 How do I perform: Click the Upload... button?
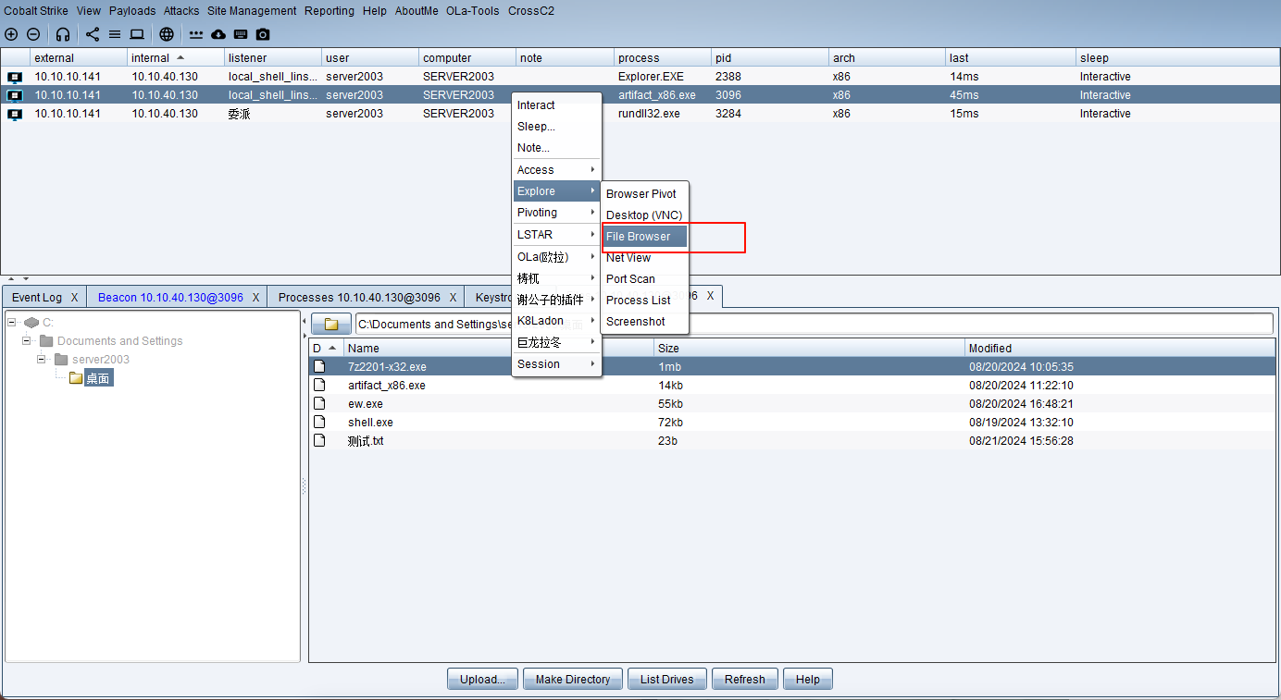click(483, 680)
